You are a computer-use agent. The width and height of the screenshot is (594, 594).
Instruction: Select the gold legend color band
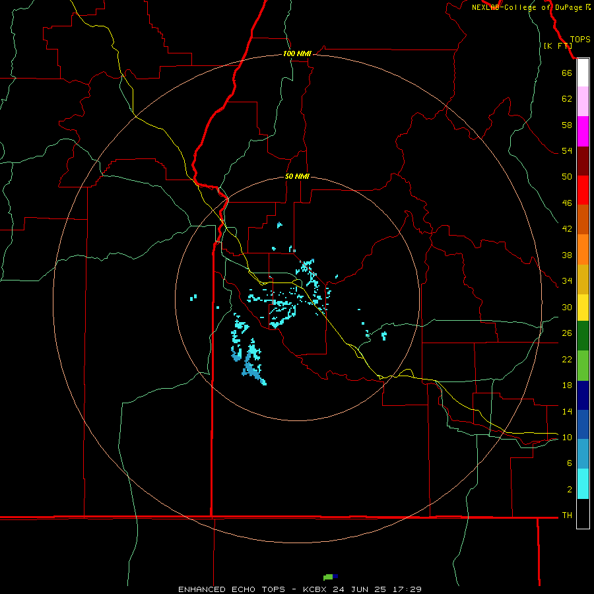tap(583, 279)
